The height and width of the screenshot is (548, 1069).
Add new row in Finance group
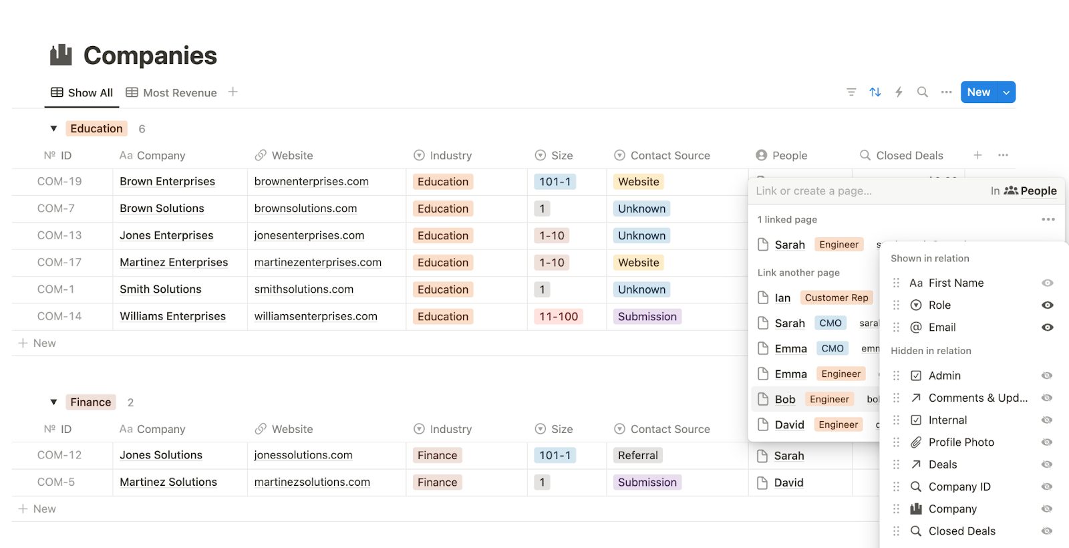click(37, 509)
